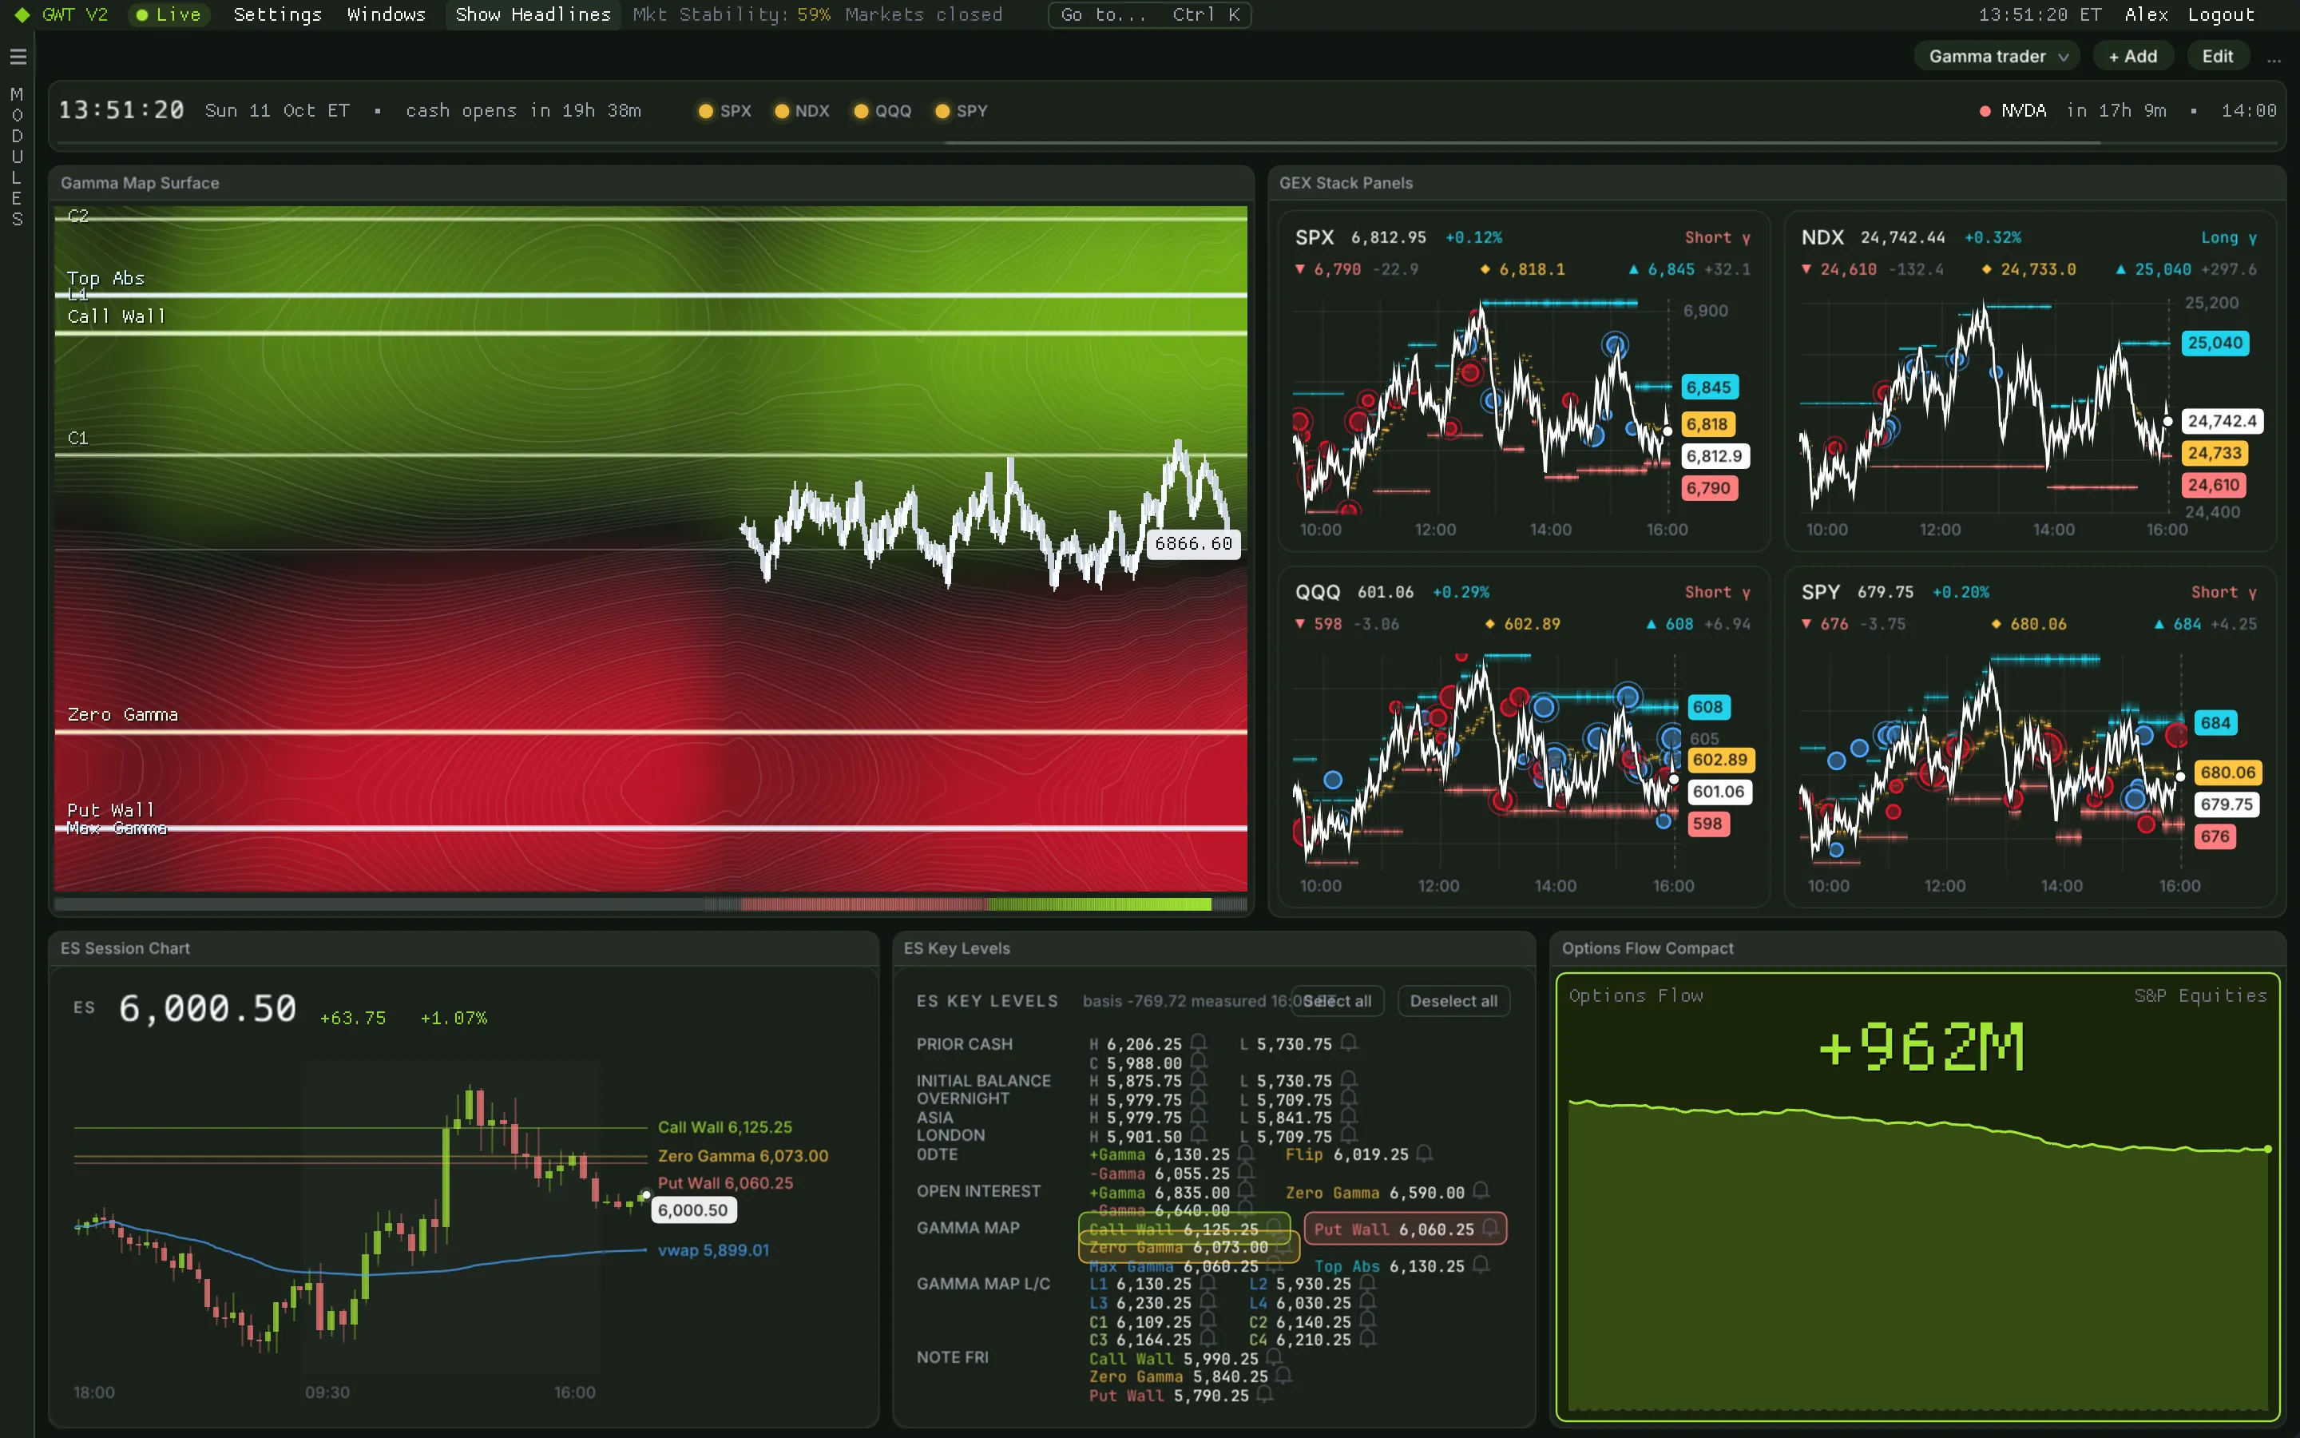Toggle the NDX symbol indicator in header
Screen dimensions: 2300x1438
coord(801,111)
